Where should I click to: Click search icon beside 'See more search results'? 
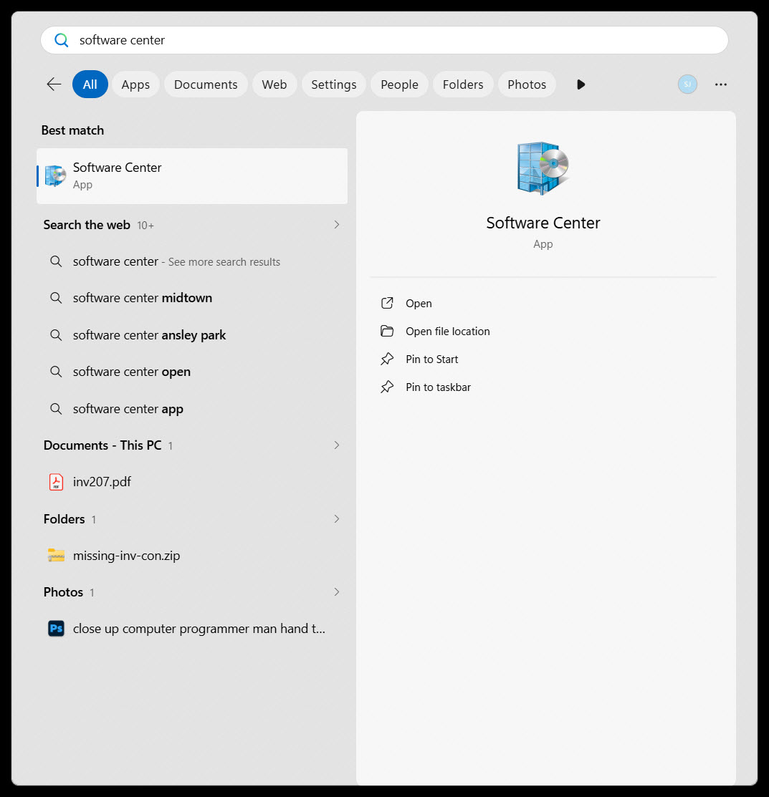(56, 261)
